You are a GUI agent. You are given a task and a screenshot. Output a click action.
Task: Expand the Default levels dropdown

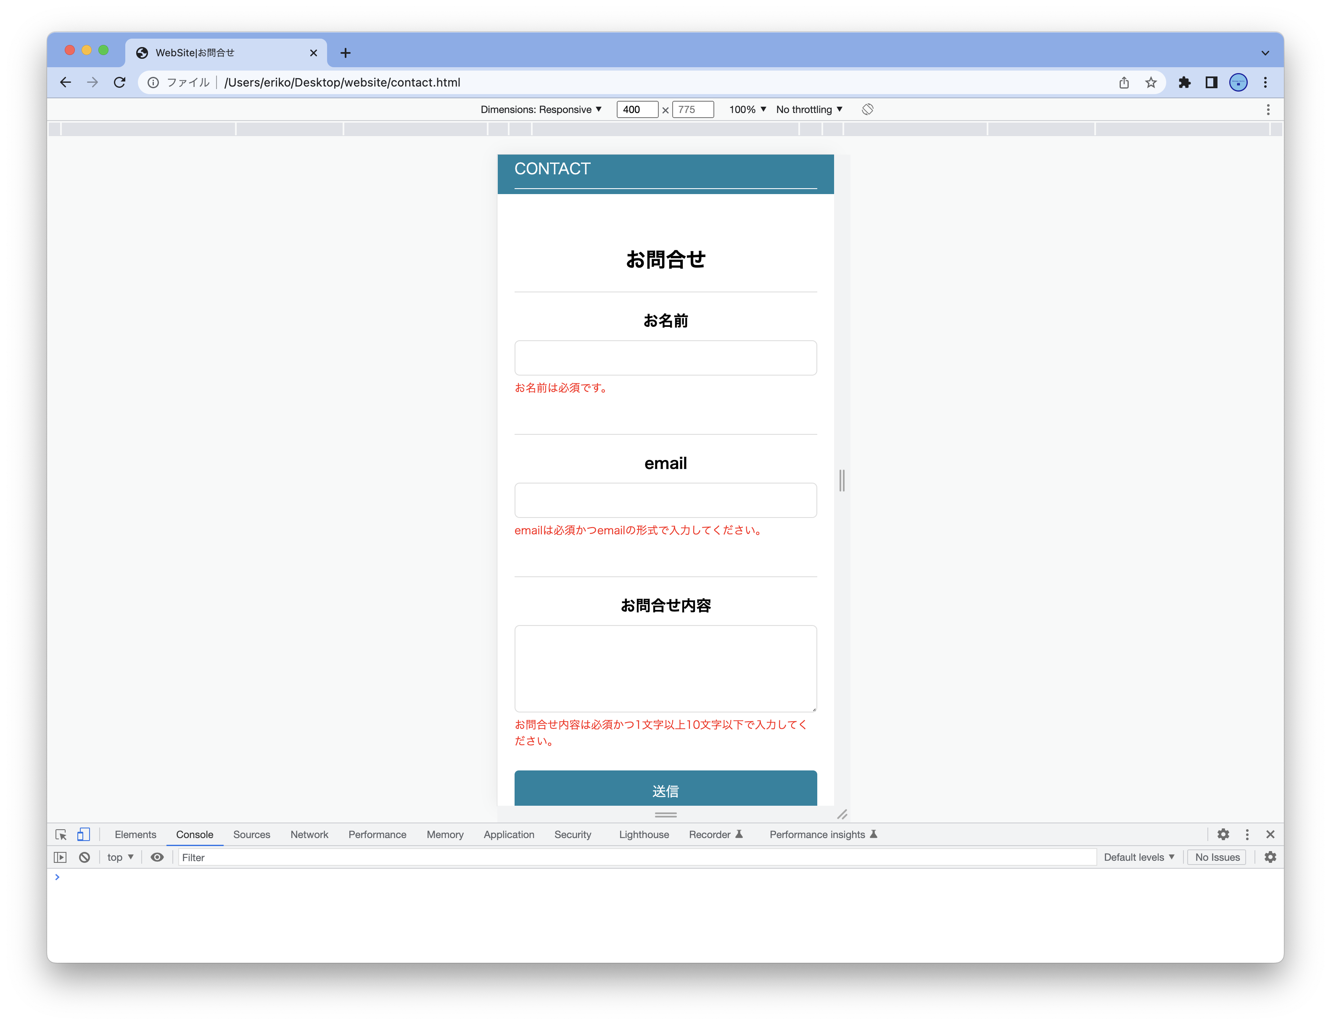1138,857
